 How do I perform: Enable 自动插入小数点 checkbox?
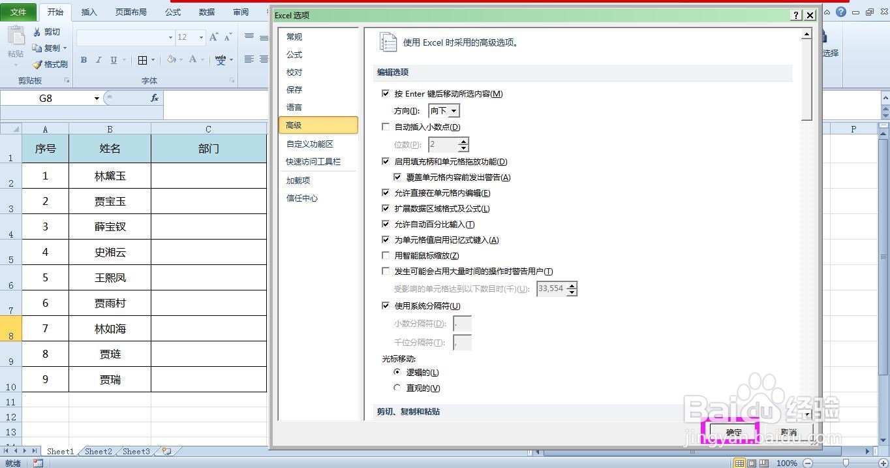386,127
